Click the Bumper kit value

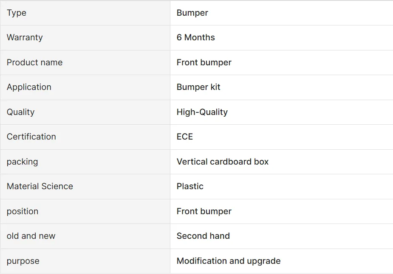pyautogui.click(x=198, y=87)
